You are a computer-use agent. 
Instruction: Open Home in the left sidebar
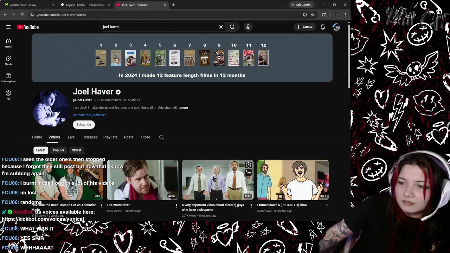pyautogui.click(x=8, y=43)
